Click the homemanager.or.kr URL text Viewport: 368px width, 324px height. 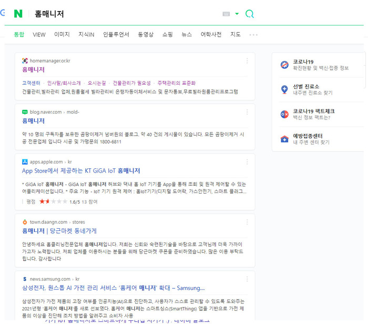coord(50,60)
